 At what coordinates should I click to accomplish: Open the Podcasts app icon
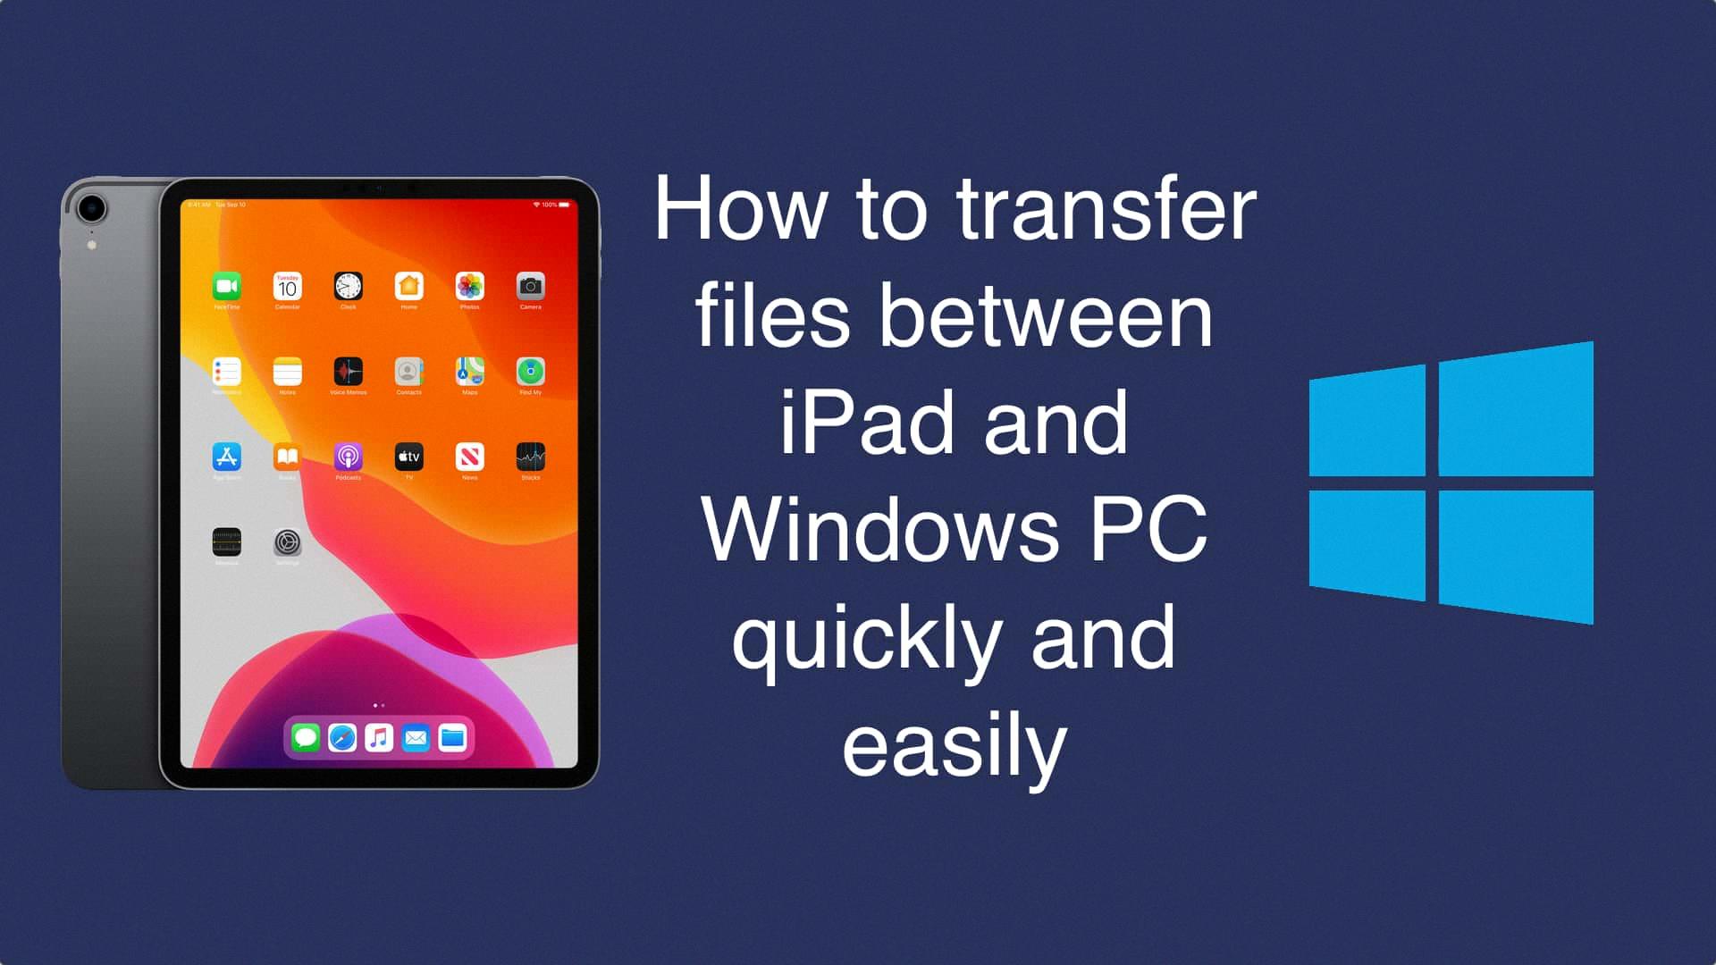(x=347, y=457)
